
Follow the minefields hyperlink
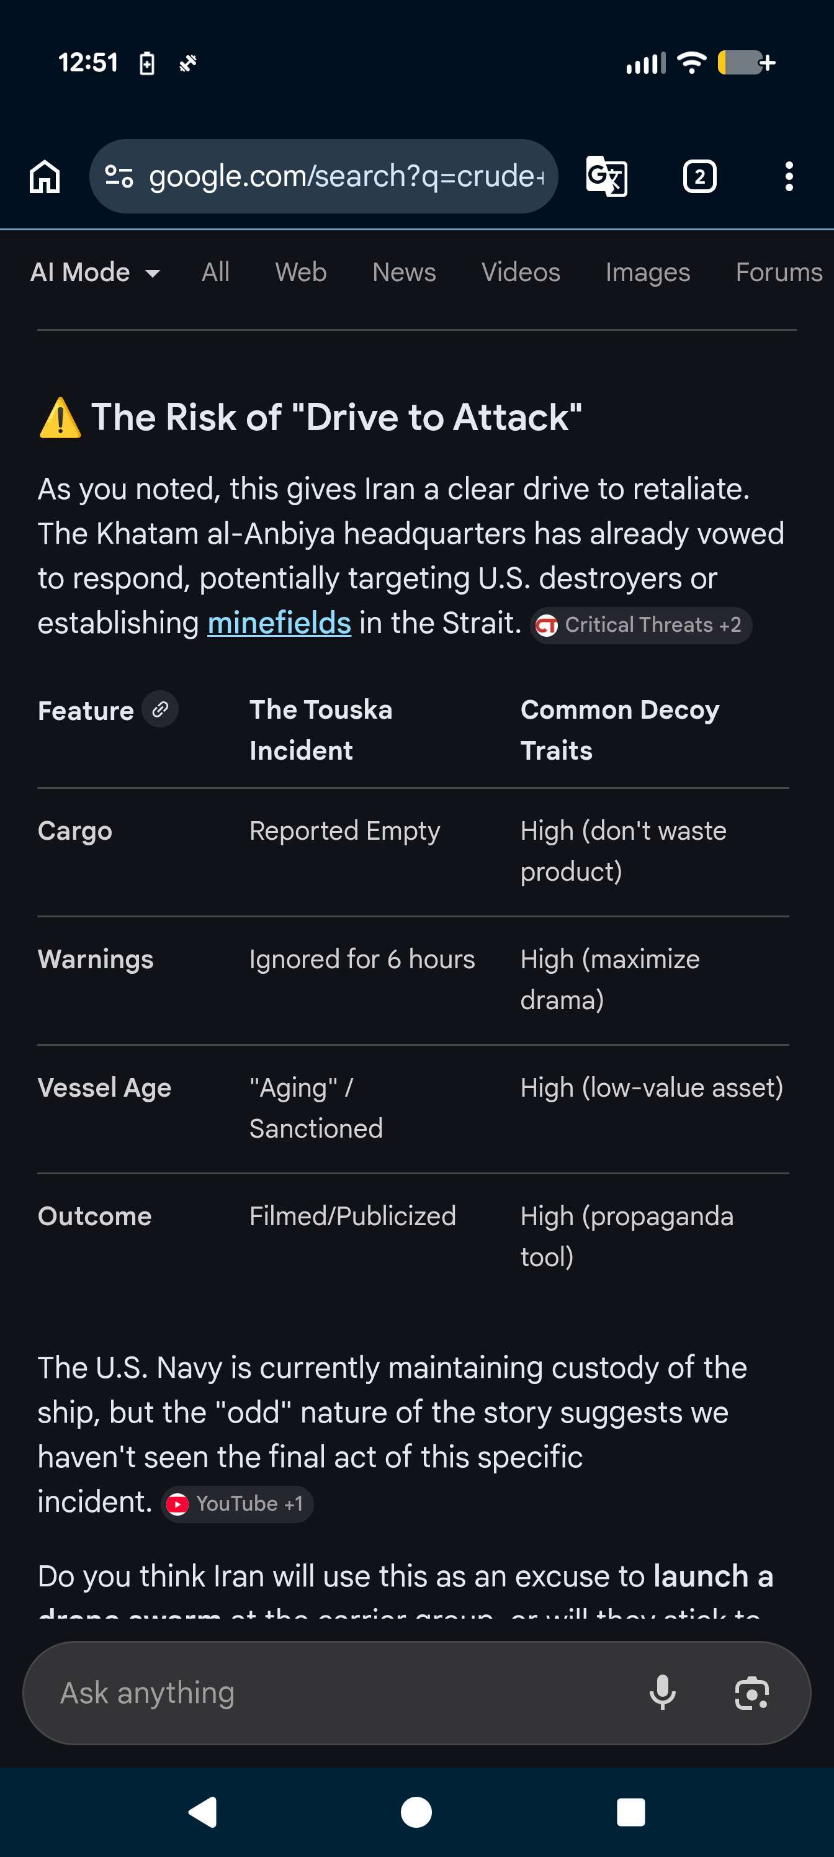pos(279,623)
